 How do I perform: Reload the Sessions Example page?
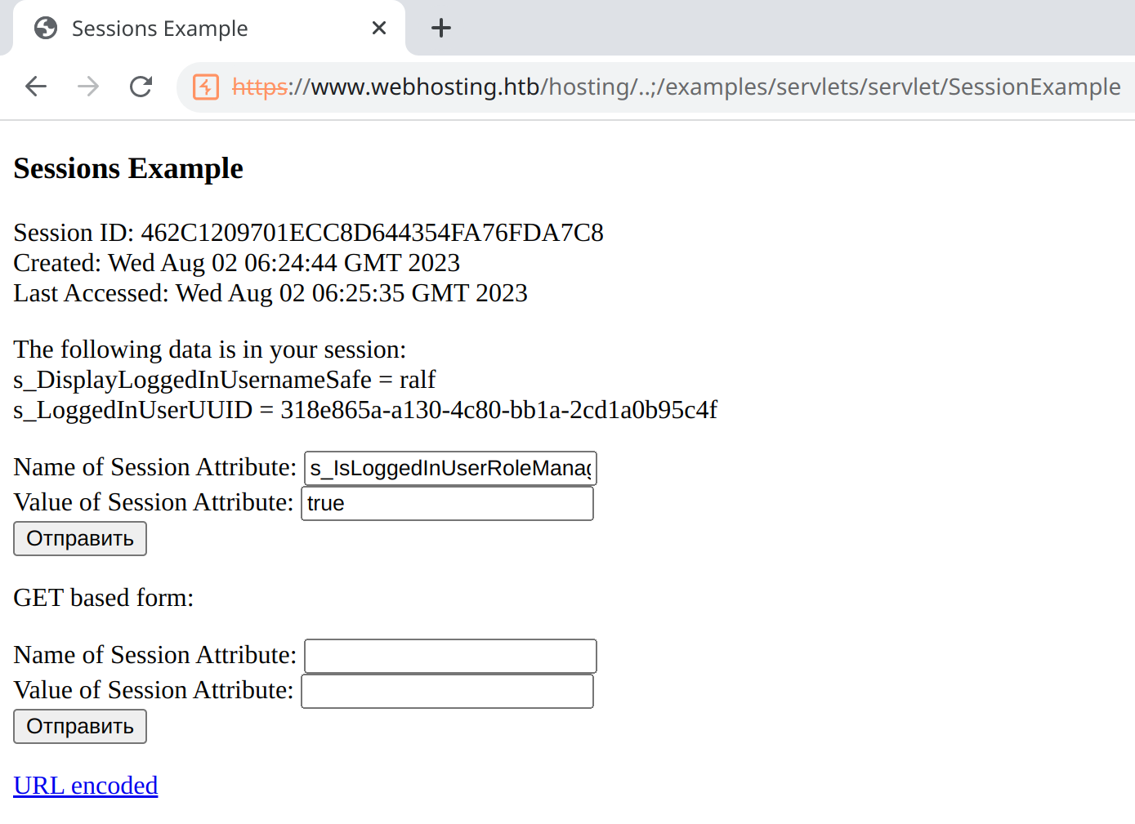pos(141,87)
